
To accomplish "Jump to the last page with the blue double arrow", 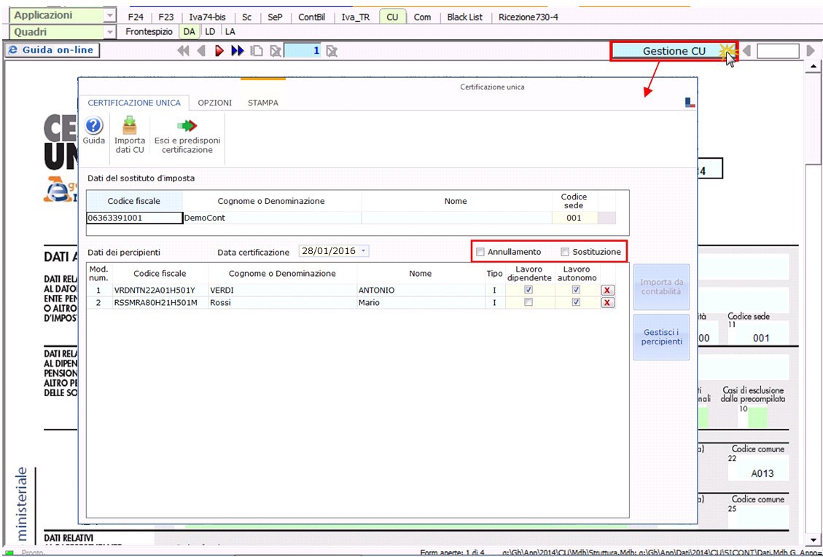I will pos(238,51).
